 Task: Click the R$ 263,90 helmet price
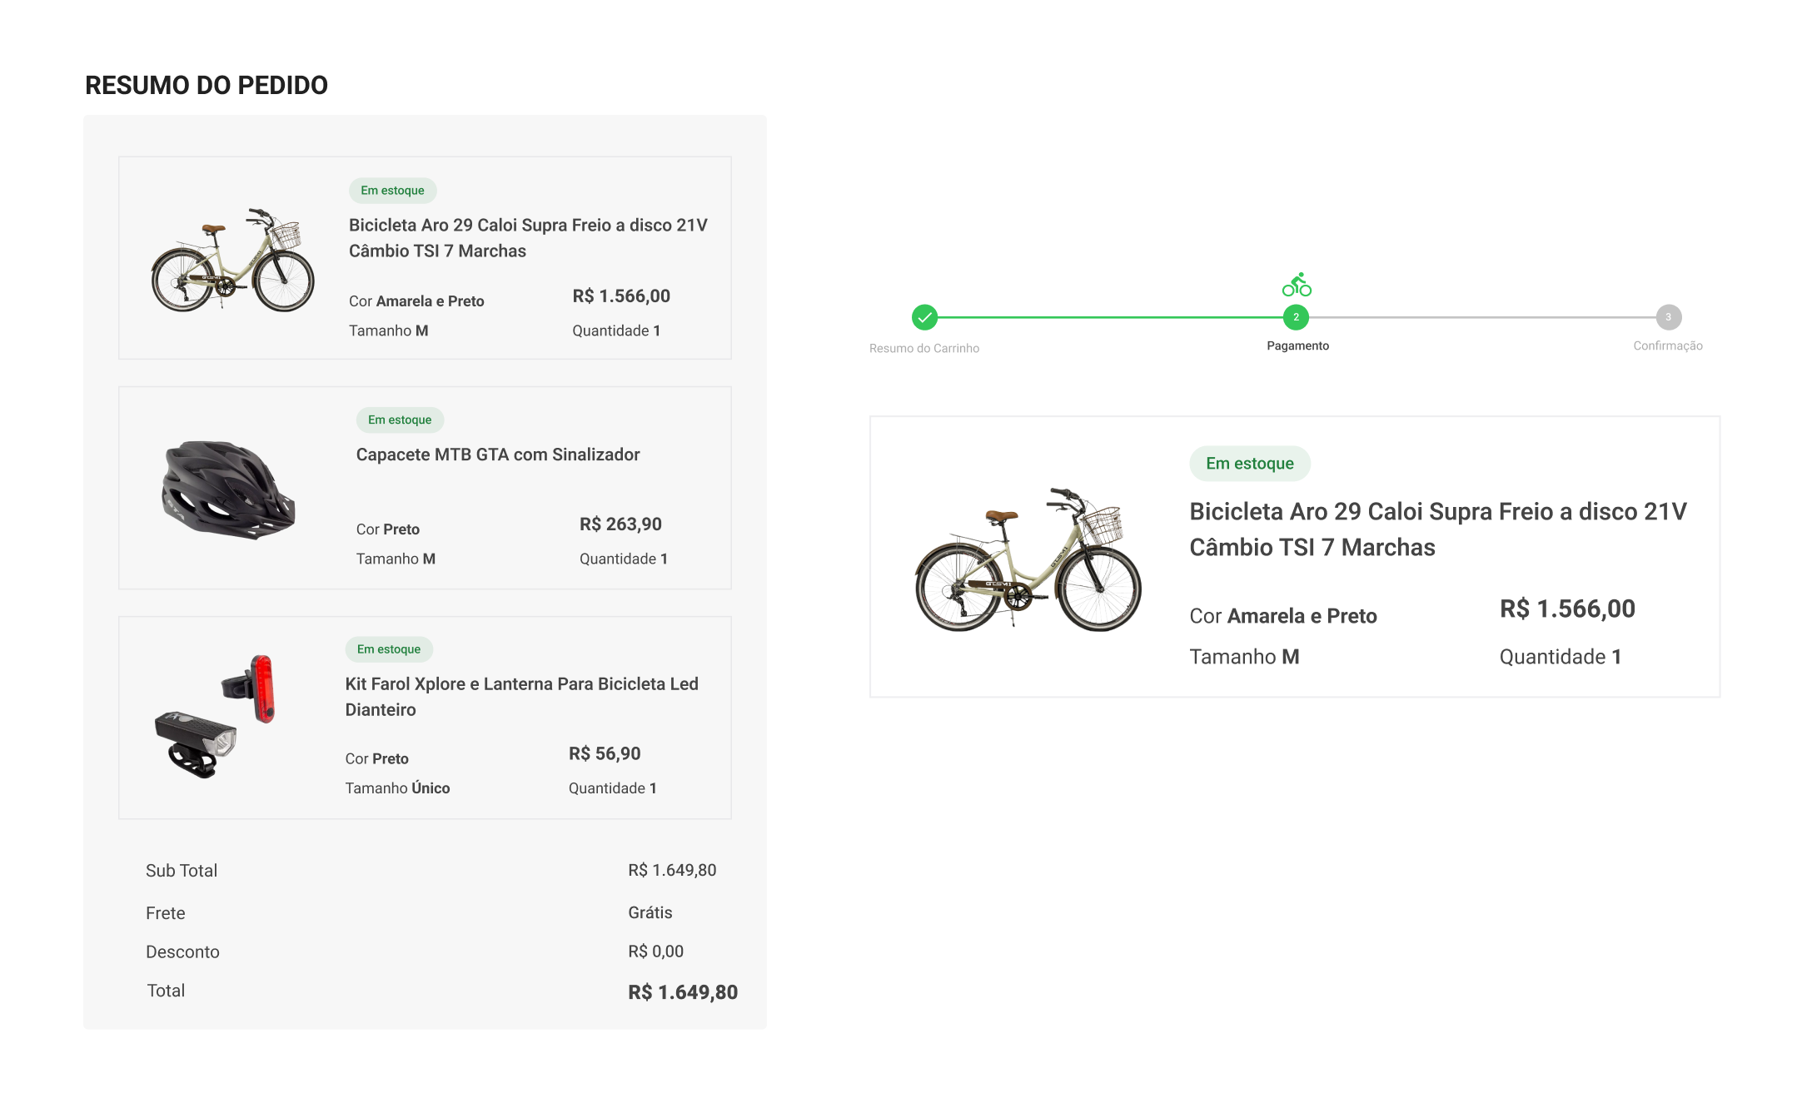pyautogui.click(x=620, y=524)
